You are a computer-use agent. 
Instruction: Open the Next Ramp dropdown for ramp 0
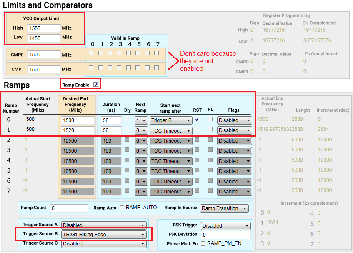[141, 120]
